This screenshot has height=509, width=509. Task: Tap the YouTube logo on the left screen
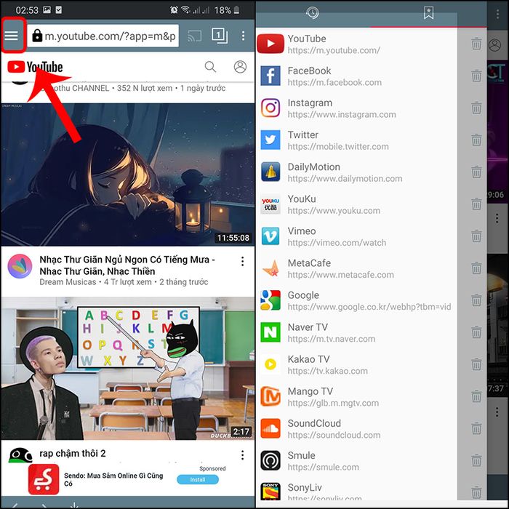click(x=35, y=67)
